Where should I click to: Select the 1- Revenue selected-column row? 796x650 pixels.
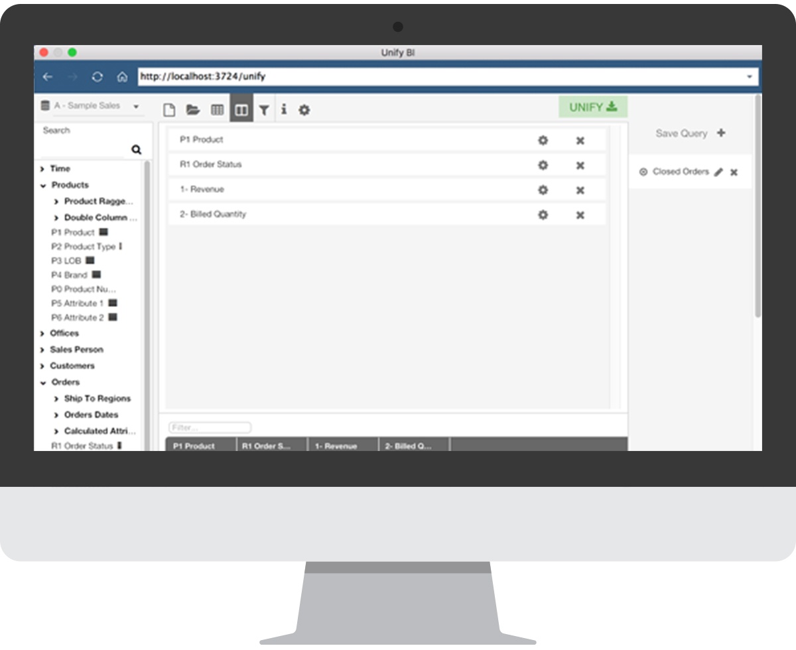(387, 190)
